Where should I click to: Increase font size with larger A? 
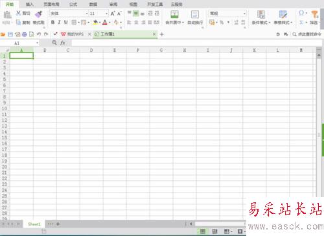(x=113, y=14)
